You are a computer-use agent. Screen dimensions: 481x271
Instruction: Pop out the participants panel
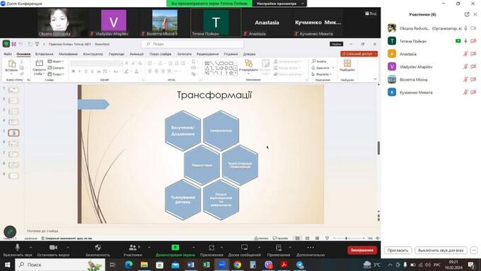coord(467,14)
